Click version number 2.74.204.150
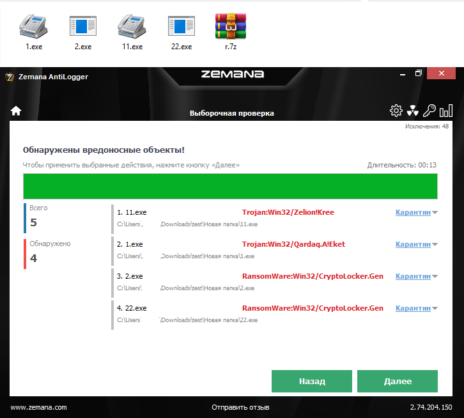This screenshot has height=418, width=464. [431, 407]
